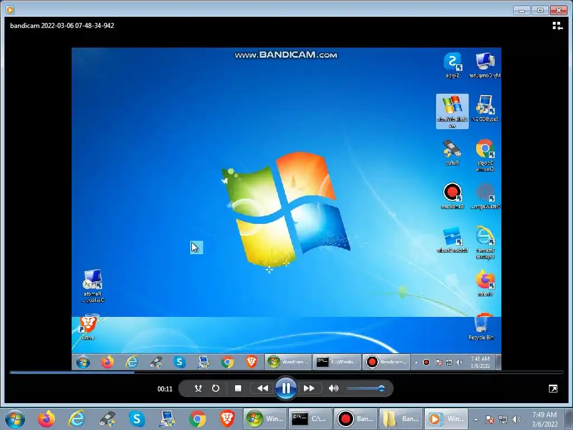Open Action Center flag in tray
The width and height of the screenshot is (573, 430).
pos(489,419)
